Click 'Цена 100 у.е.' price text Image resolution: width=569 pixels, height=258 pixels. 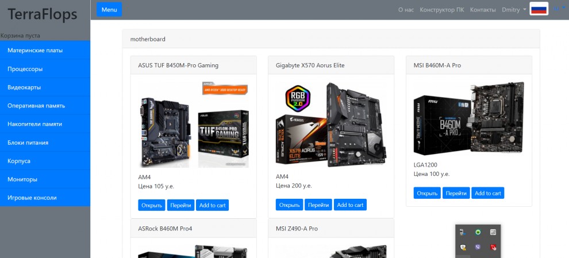click(x=432, y=174)
